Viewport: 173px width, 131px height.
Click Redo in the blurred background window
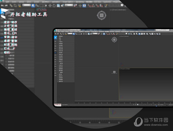click(x=6, y=6)
